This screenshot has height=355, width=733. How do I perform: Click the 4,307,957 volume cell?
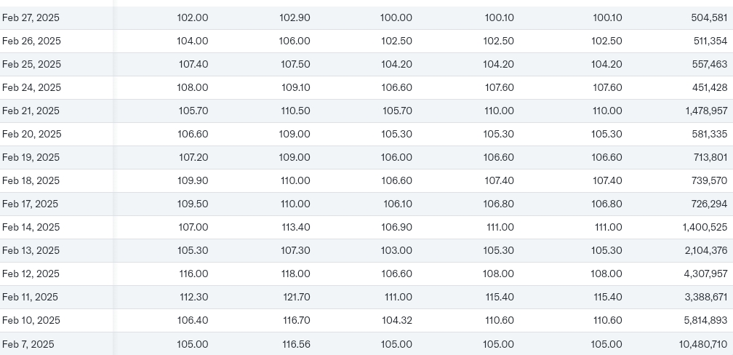pos(705,274)
